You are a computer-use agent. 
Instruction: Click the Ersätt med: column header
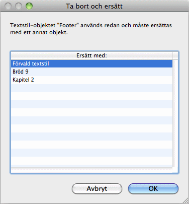(91, 55)
